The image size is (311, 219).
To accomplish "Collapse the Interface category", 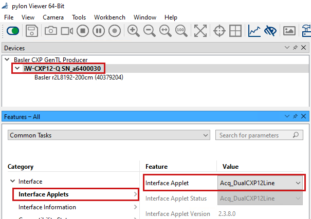I will point(12,181).
